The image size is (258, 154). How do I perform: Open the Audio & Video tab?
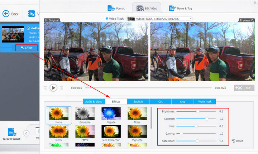point(94,101)
